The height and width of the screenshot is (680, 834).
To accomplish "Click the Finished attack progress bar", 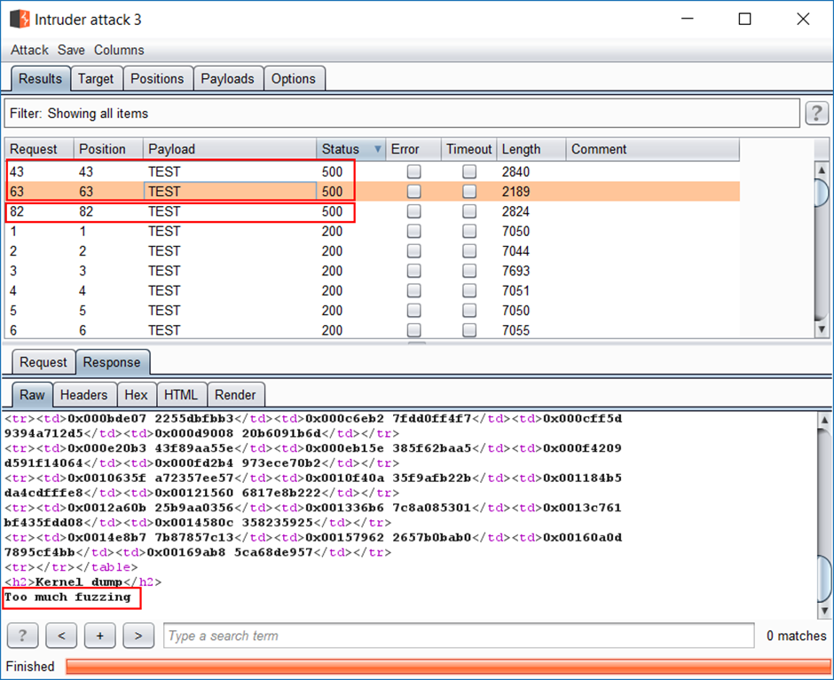I will pyautogui.click(x=446, y=667).
